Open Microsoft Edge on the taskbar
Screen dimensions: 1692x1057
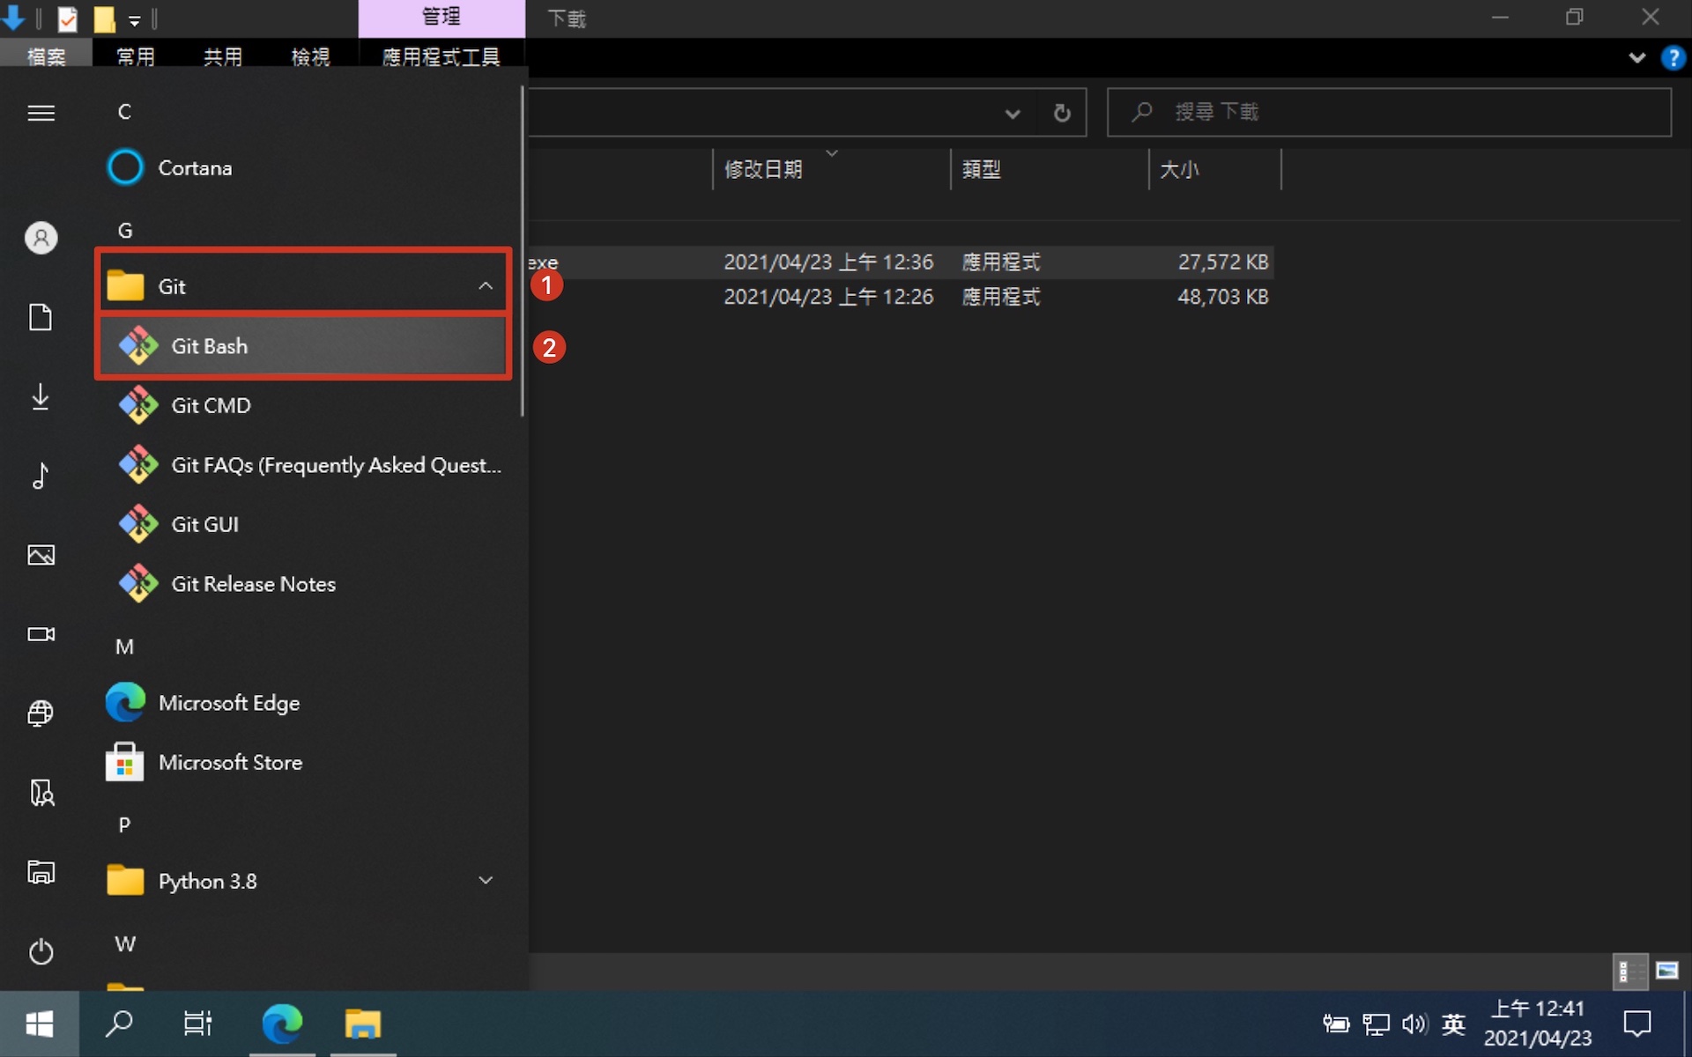(282, 1024)
